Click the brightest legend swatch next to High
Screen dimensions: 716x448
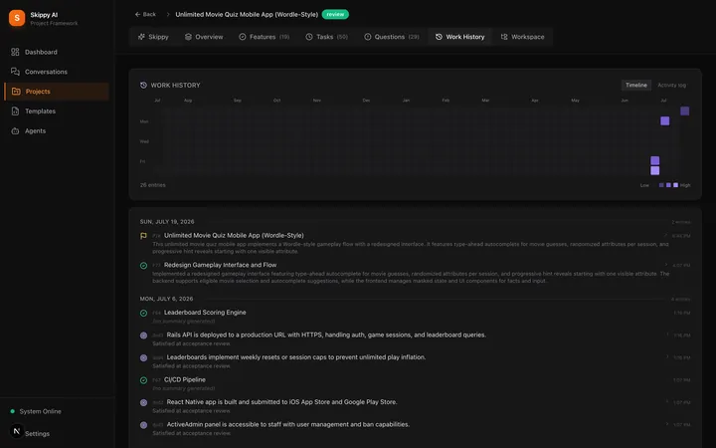[676, 185]
